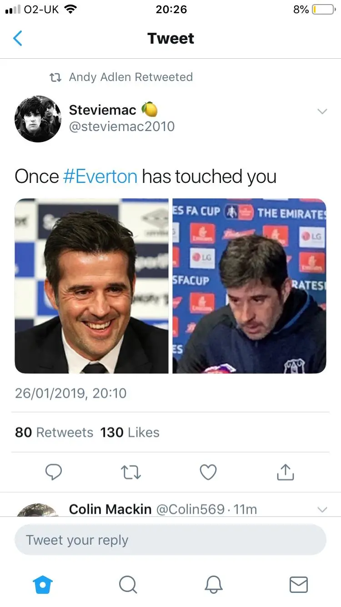Tap the retweet icon under the tweet
This screenshot has height=607, width=341.
coord(132,472)
